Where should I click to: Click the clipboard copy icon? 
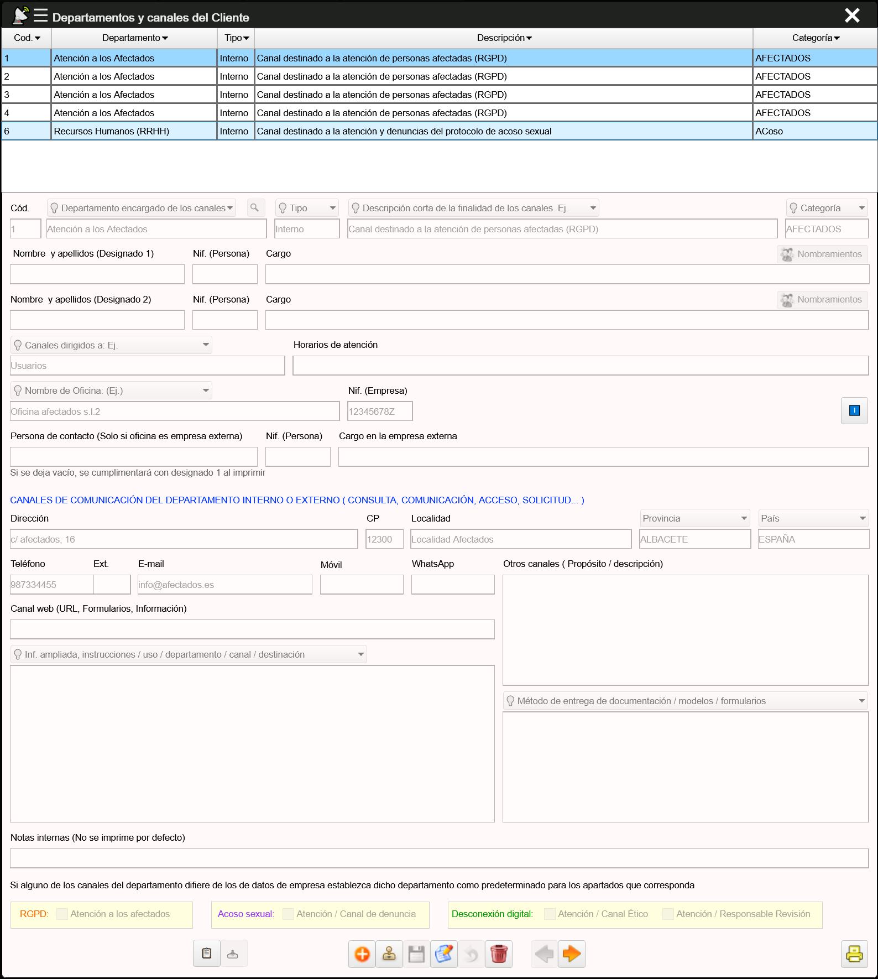207,954
